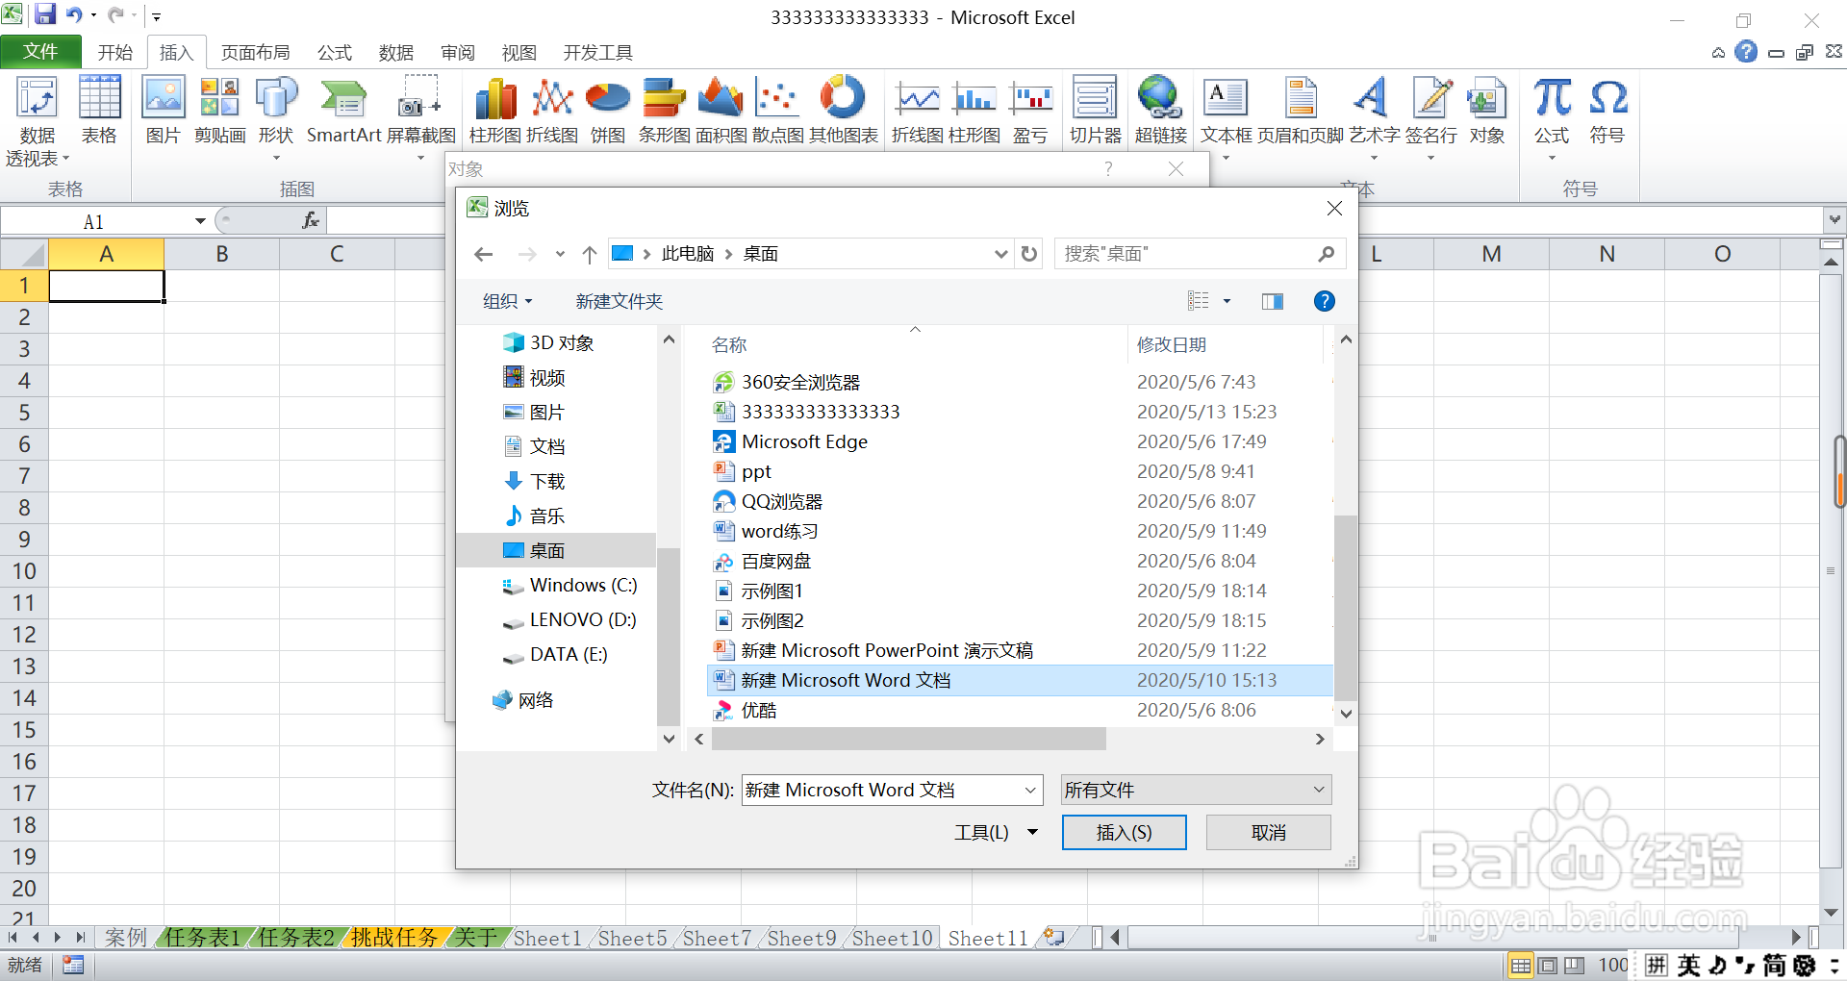This screenshot has width=1847, height=981.
Task: Open the file name combo box dropdown
Action: tap(1030, 791)
